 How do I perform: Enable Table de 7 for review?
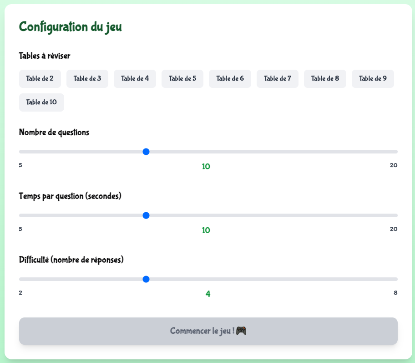[278, 79]
